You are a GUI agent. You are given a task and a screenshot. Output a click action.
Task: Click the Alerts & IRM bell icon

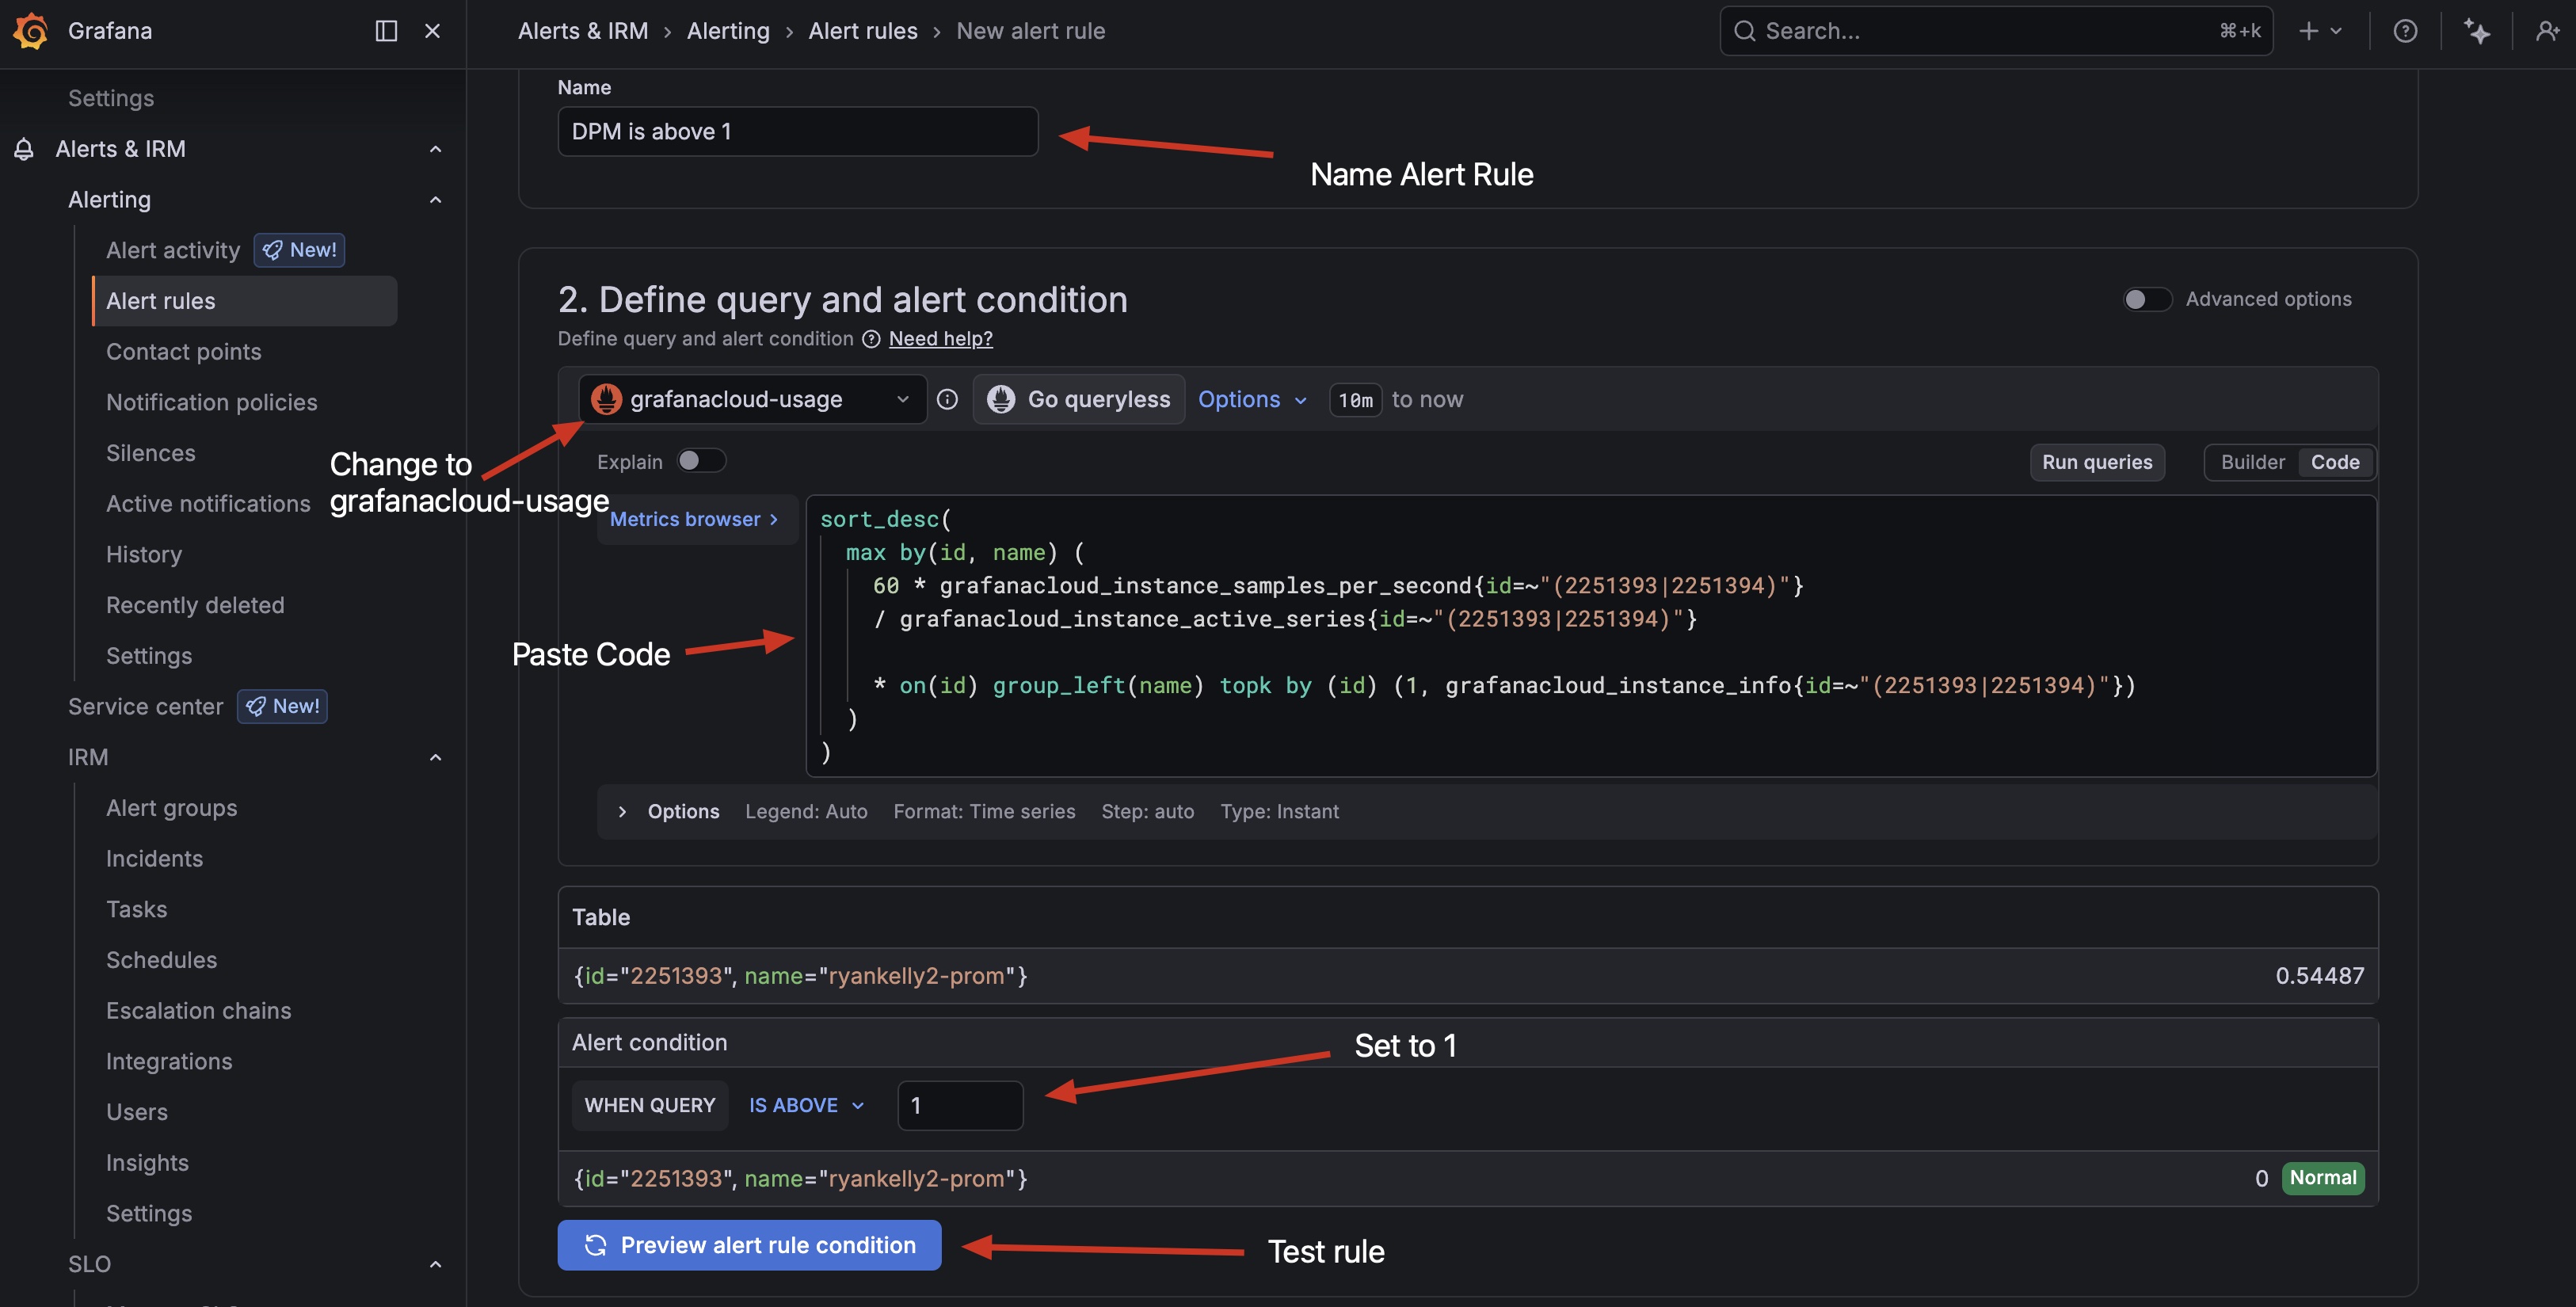pos(24,149)
